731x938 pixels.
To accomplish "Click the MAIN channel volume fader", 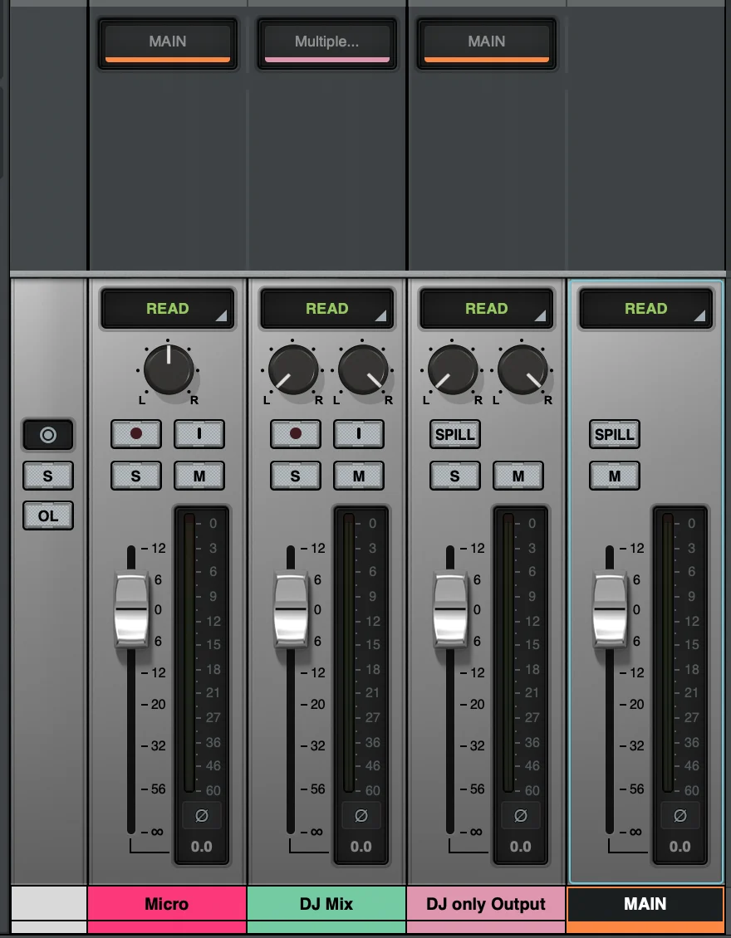I will tap(610, 609).
